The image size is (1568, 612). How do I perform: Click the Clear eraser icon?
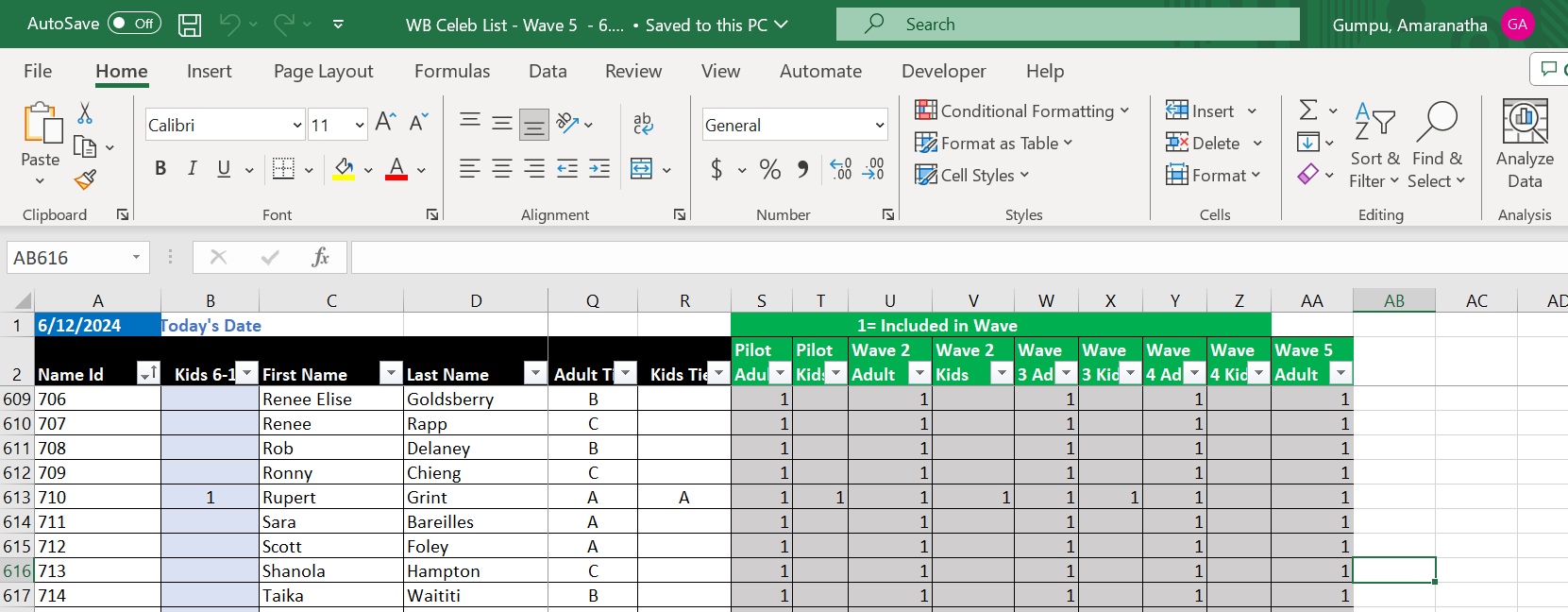[1308, 174]
